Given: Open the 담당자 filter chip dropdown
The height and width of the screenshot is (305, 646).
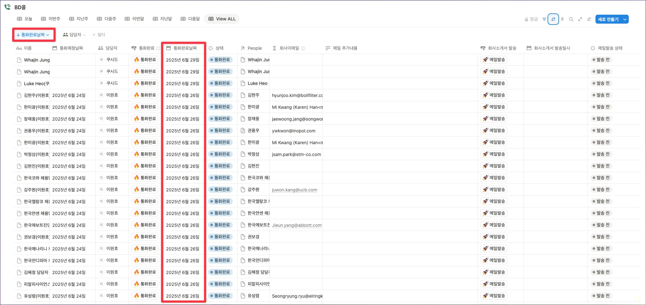Looking at the screenshot, I should tap(74, 35).
